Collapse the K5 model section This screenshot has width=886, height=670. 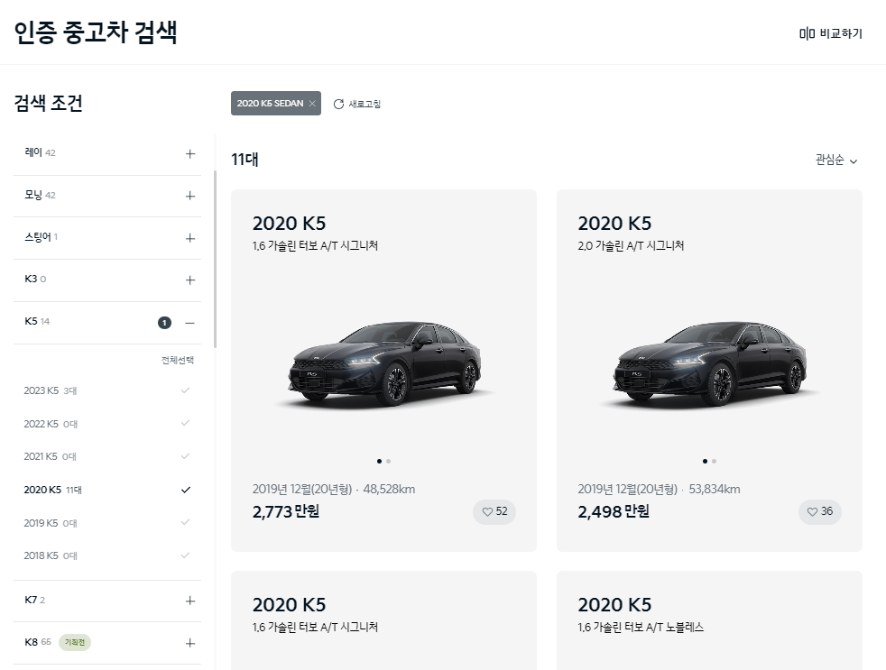pyautogui.click(x=189, y=323)
